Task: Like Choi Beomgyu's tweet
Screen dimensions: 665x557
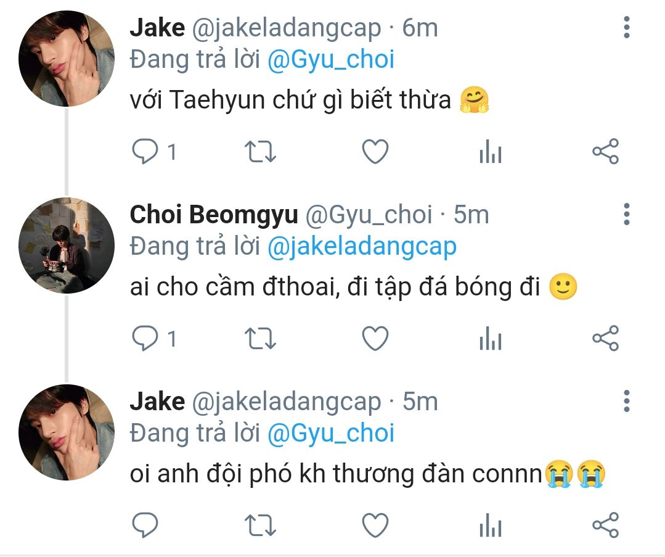Action: point(375,338)
